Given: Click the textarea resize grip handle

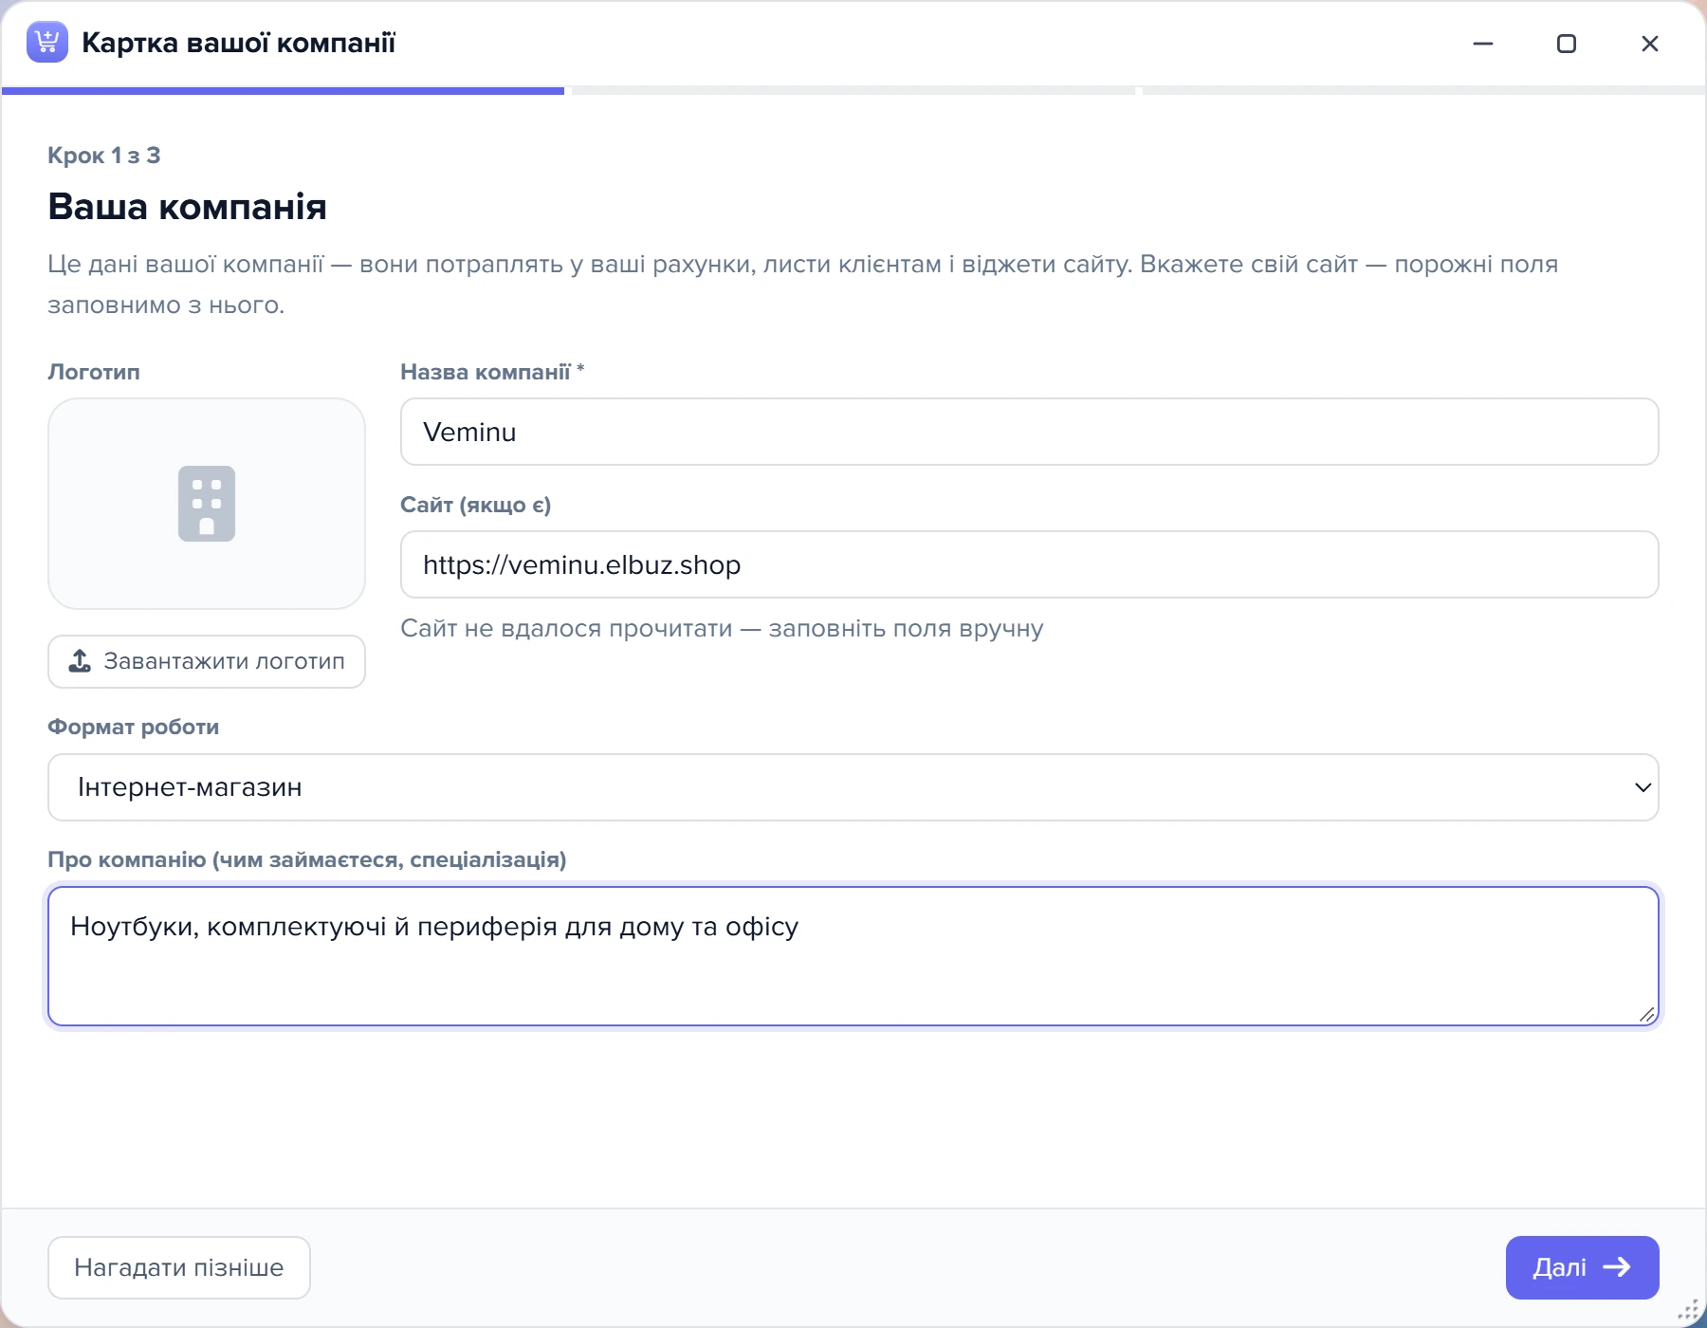Looking at the screenshot, I should pos(1647,1014).
